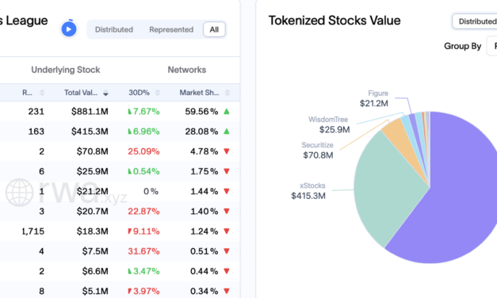Open the Underlying Stock tab
The height and width of the screenshot is (298, 497).
(66, 70)
